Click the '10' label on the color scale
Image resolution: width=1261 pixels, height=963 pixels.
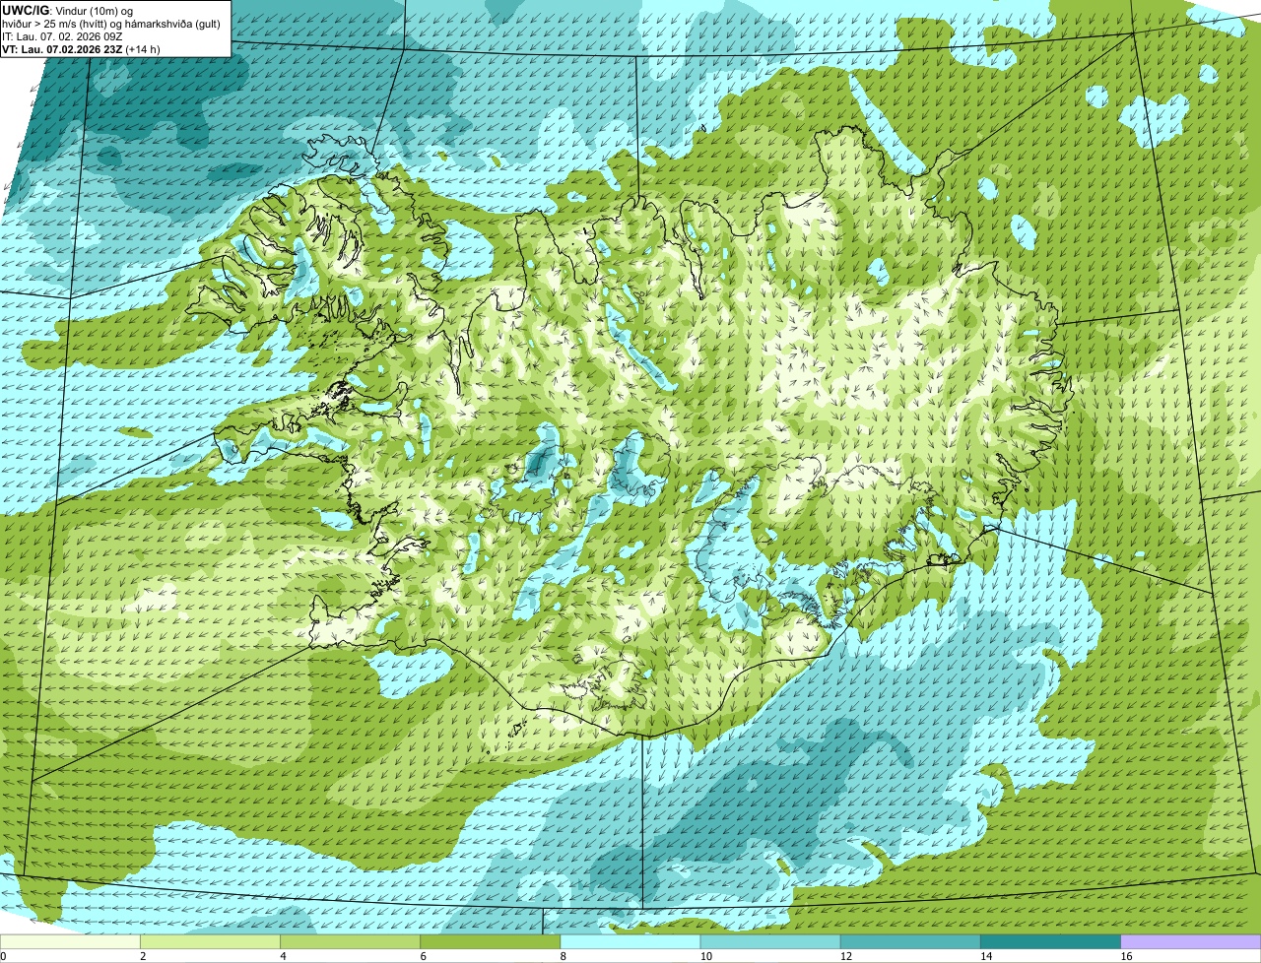[705, 956]
